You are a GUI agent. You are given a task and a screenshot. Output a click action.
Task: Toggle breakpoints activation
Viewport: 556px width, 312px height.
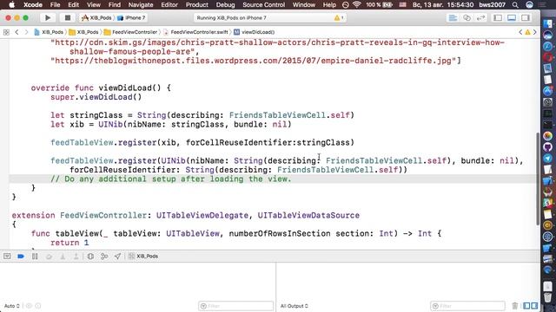click(21, 257)
